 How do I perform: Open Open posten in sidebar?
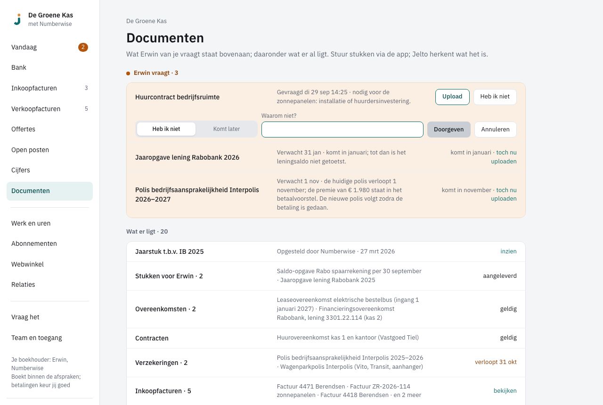point(49,150)
